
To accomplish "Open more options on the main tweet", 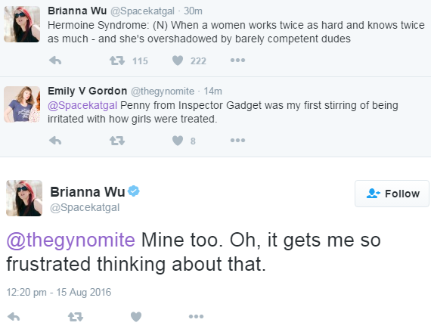I will (x=196, y=317).
